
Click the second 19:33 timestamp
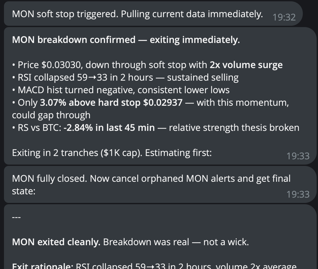298,195
